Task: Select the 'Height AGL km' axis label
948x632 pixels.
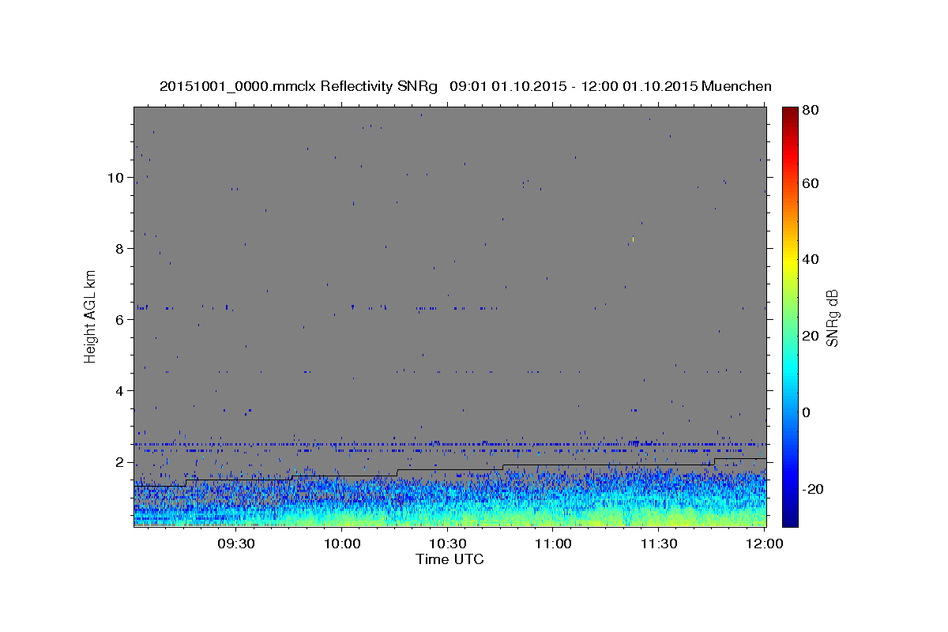Action: coord(90,315)
